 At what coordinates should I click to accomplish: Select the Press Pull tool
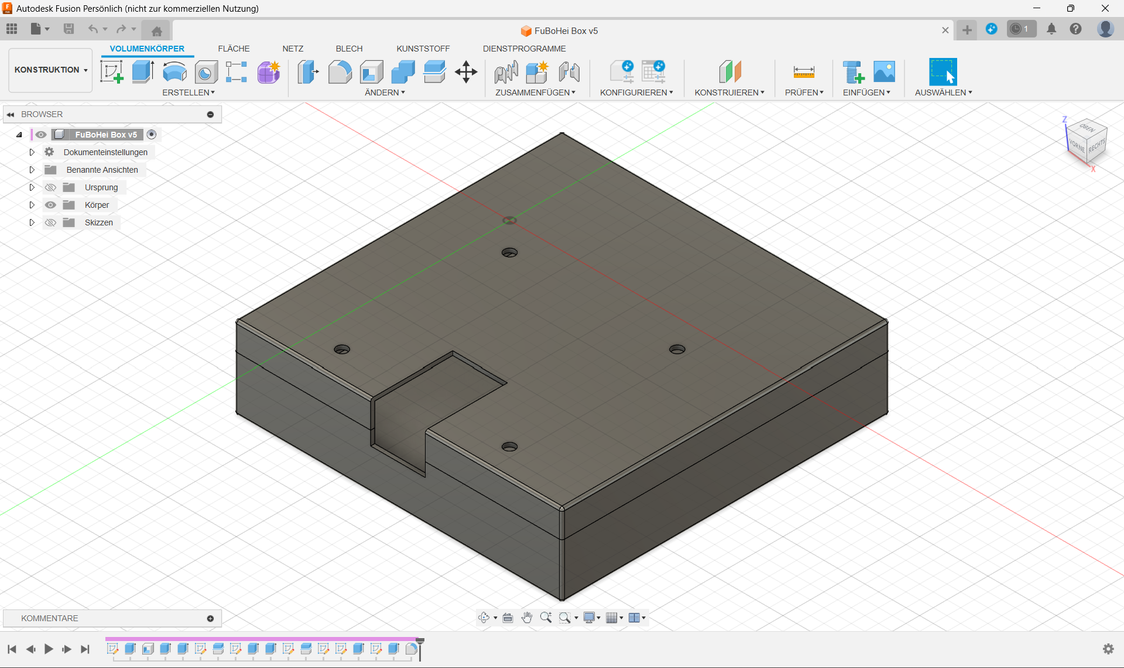[x=309, y=72]
